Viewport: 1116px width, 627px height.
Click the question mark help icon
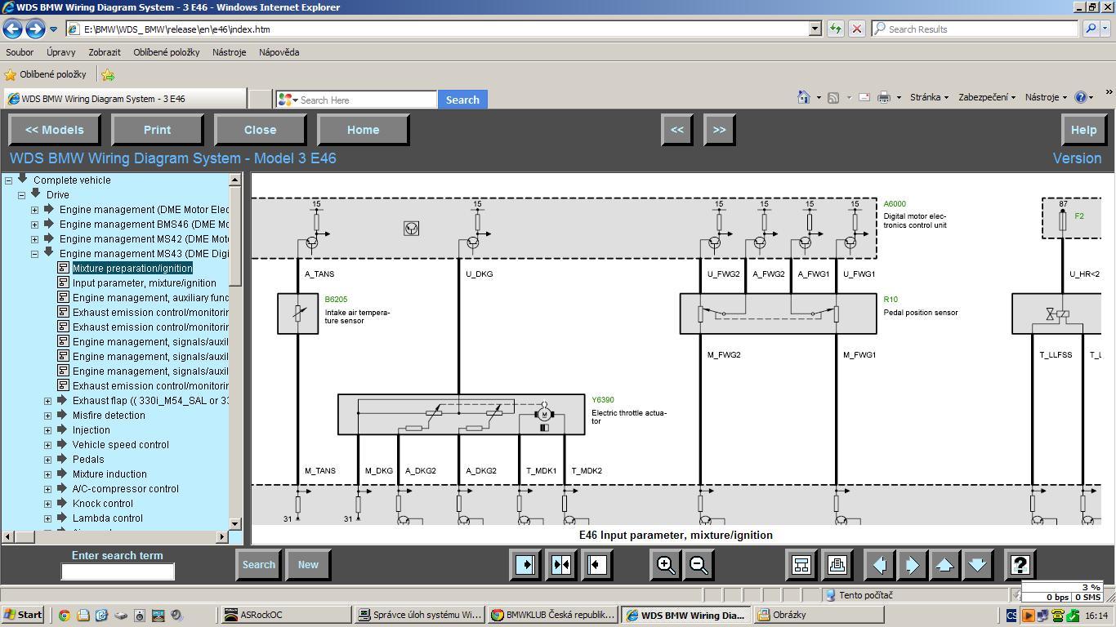point(1020,565)
